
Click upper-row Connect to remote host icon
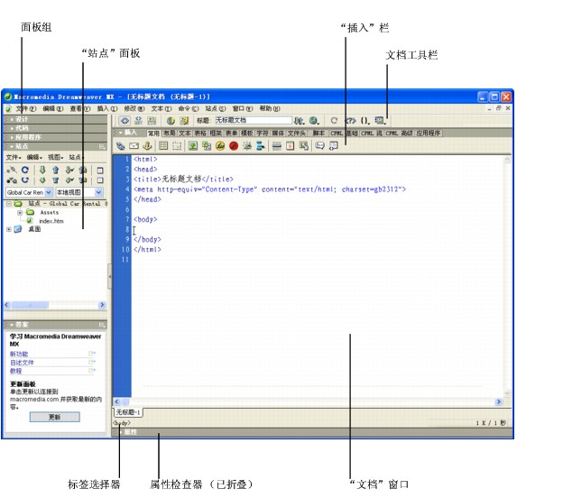point(12,170)
